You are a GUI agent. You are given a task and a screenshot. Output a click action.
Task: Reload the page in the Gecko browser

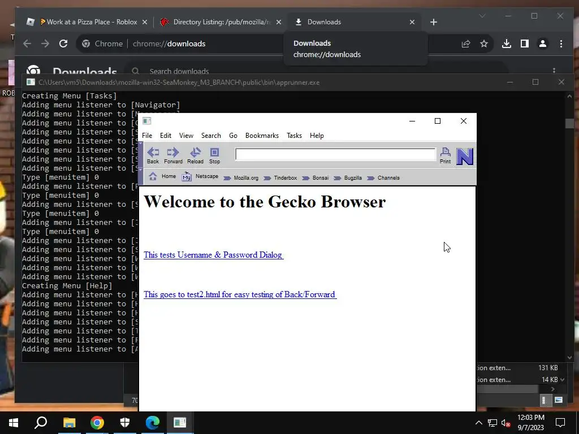(x=195, y=156)
